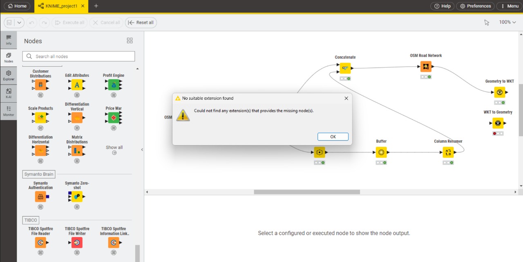Click Cancel all button
This screenshot has width=523, height=262.
click(106, 22)
